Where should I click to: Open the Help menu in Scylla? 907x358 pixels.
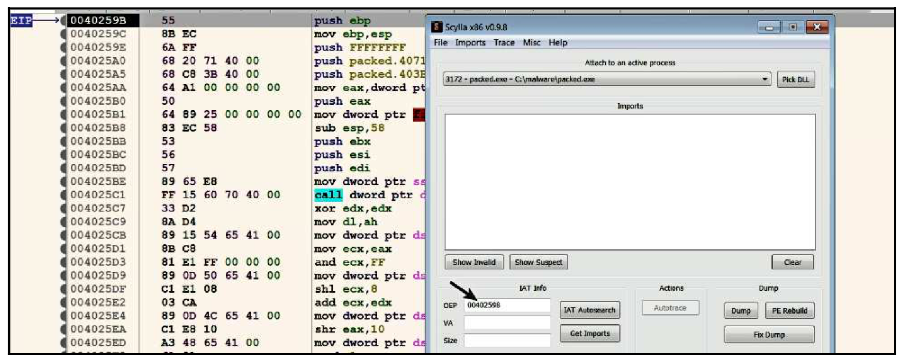point(558,42)
